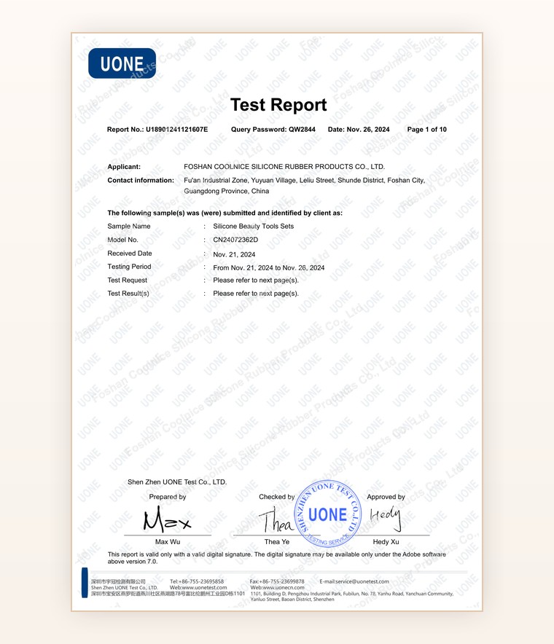554x644 pixels.
Task: Click the 'Received Date' label
Action: coord(130,254)
